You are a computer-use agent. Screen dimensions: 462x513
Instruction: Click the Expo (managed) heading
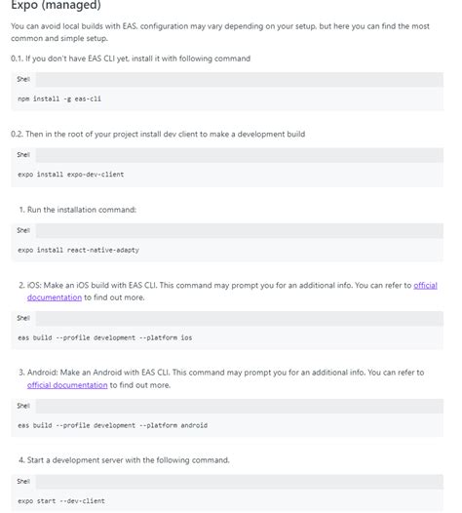pos(56,5)
